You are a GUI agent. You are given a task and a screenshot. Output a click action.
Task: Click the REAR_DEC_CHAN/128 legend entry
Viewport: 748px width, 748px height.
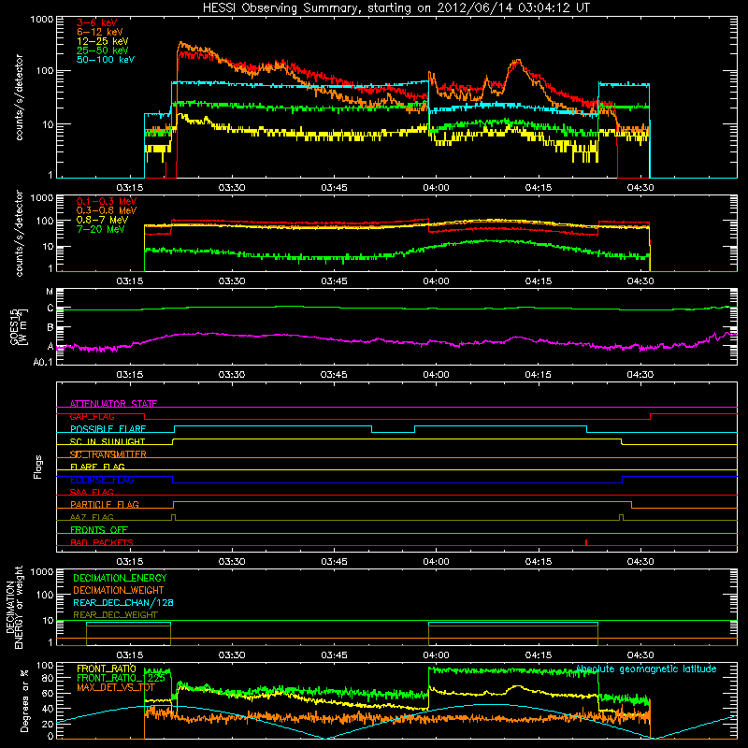(x=123, y=602)
